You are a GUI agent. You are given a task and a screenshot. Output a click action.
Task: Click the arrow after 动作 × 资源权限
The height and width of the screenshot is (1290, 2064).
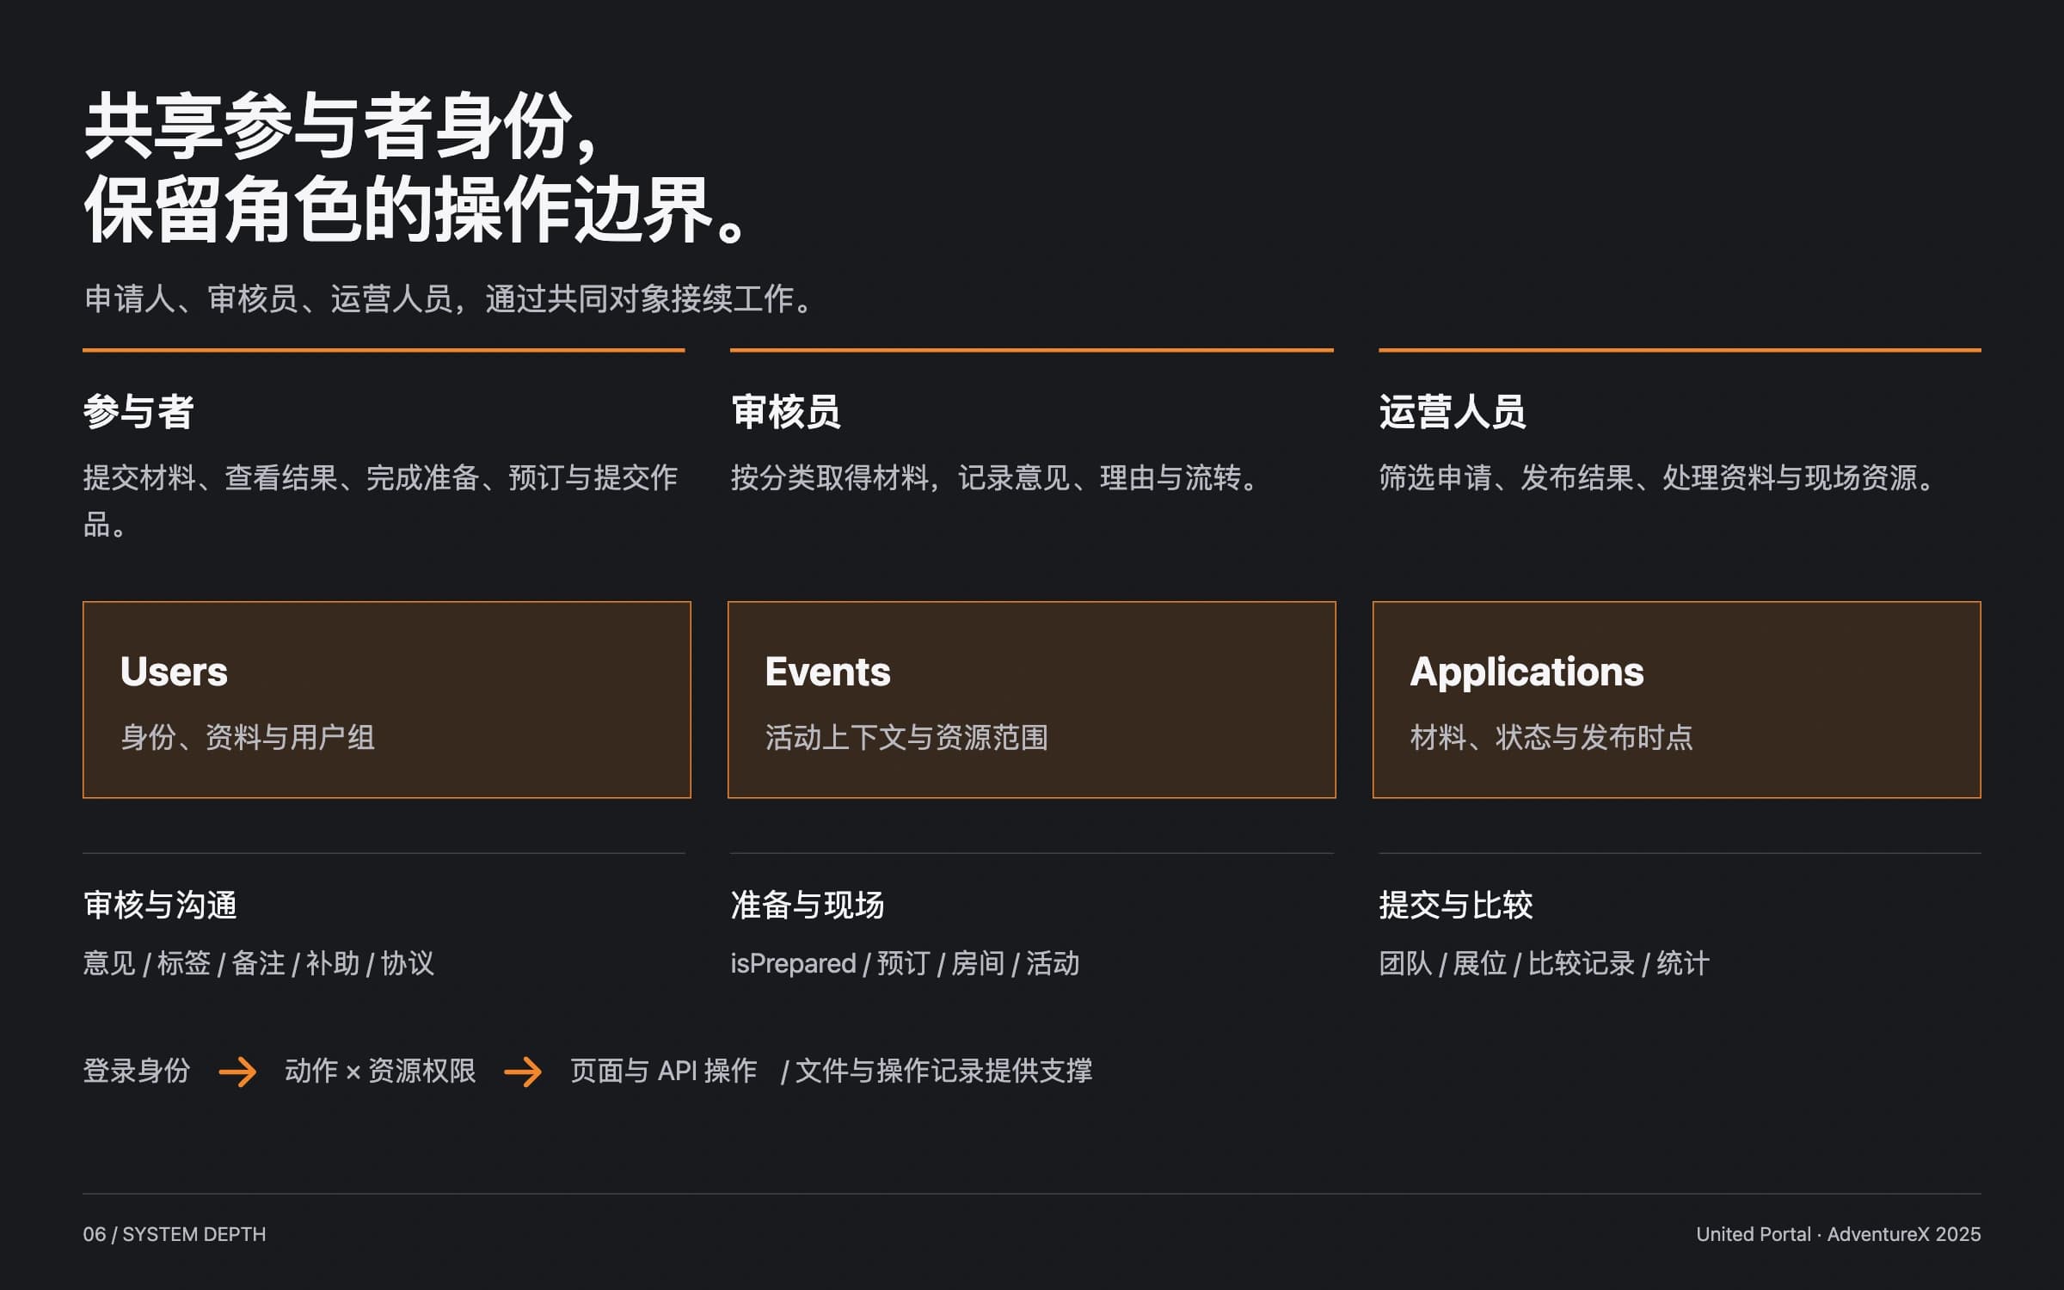[523, 1072]
